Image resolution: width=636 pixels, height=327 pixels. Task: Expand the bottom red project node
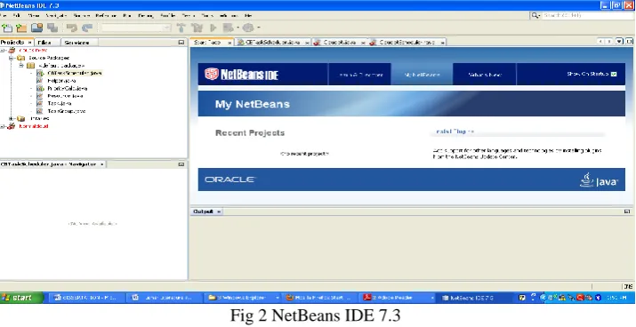pyautogui.click(x=3, y=126)
